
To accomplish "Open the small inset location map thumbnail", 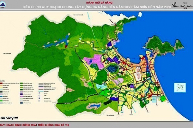I will point(180,87).
